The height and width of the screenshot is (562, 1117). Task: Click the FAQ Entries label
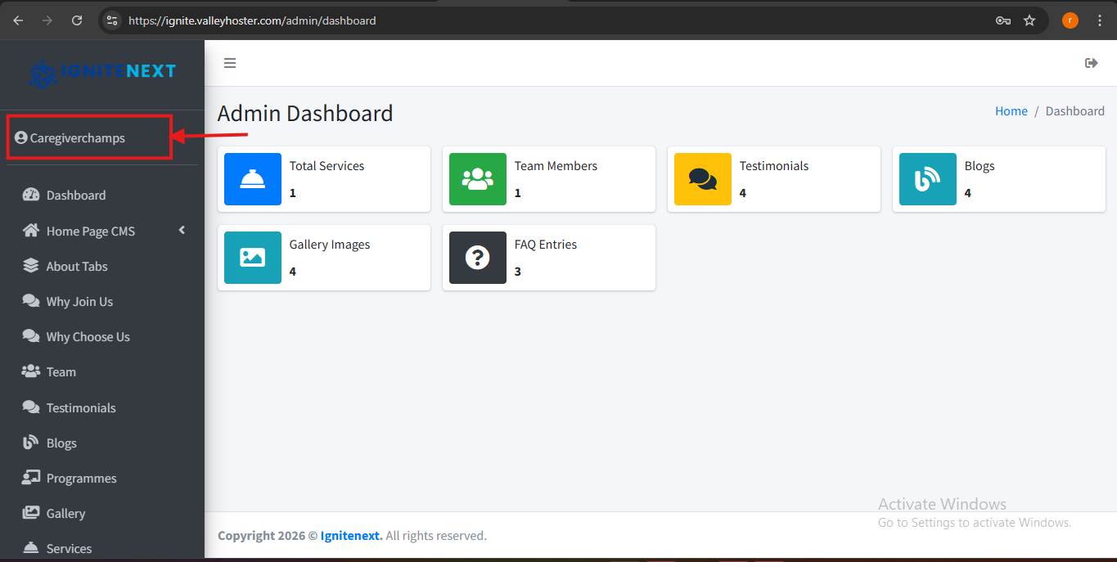pyautogui.click(x=546, y=245)
